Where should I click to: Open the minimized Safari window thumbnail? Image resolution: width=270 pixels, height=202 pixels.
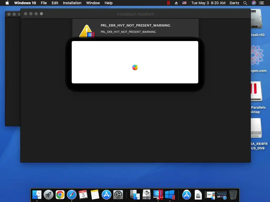(x=221, y=195)
